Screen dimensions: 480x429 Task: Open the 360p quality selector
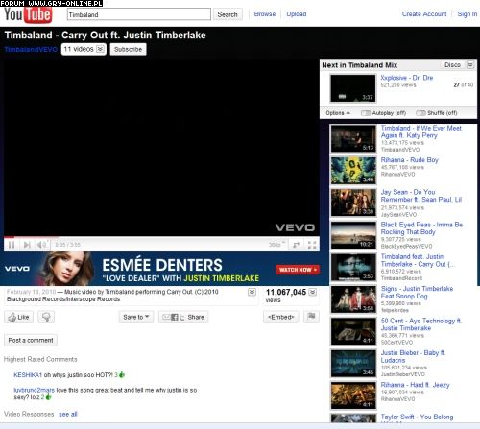(276, 245)
